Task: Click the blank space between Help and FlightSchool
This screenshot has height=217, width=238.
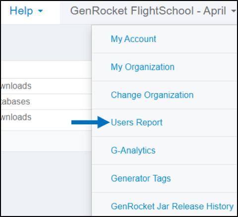Action: [52, 11]
